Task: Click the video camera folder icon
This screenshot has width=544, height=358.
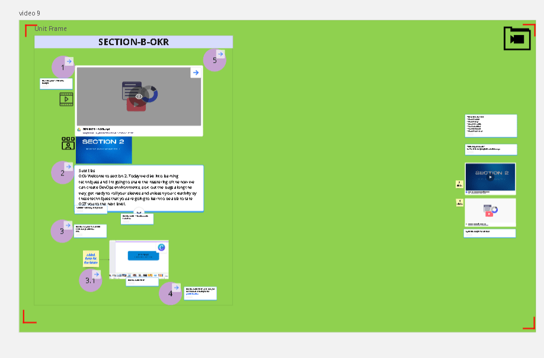Action: tap(517, 39)
